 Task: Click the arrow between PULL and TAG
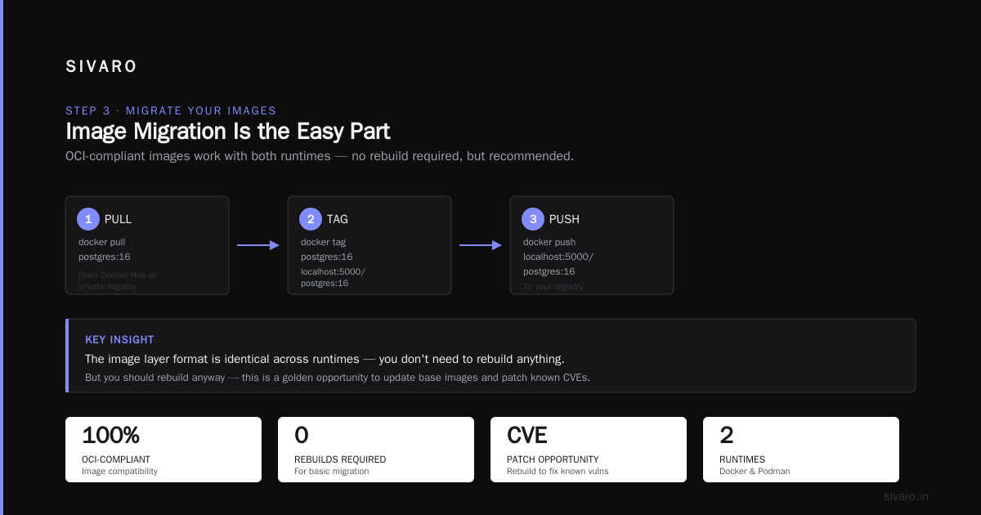tap(258, 245)
